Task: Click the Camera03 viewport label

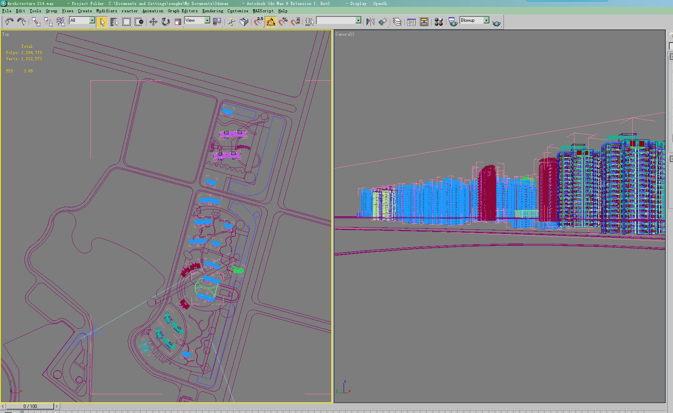Action: 345,34
